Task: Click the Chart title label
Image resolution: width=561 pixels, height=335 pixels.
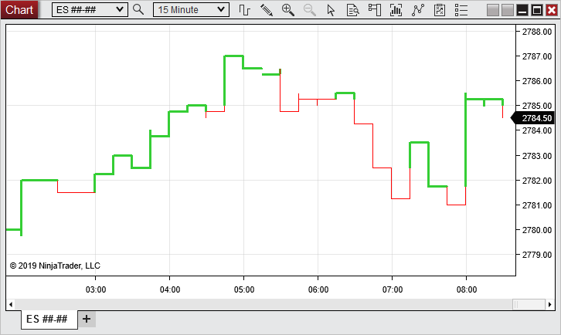Action: [x=19, y=9]
